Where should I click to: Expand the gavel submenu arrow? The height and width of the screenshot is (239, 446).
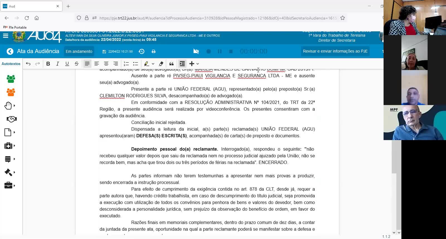coord(14,172)
